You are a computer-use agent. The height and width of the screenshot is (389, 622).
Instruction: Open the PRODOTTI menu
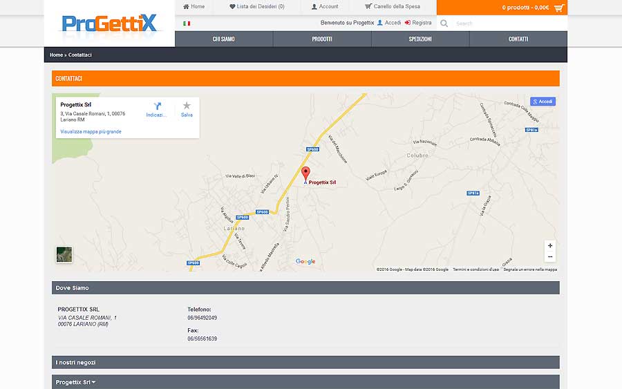[x=322, y=39]
